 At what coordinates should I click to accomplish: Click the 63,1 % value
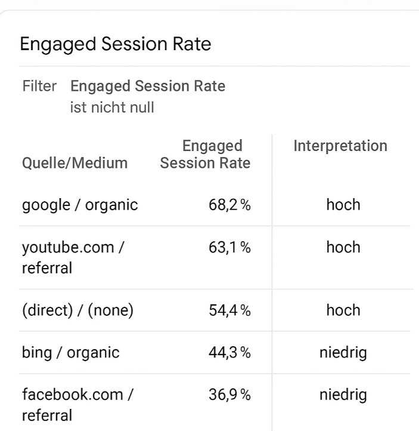pos(229,247)
